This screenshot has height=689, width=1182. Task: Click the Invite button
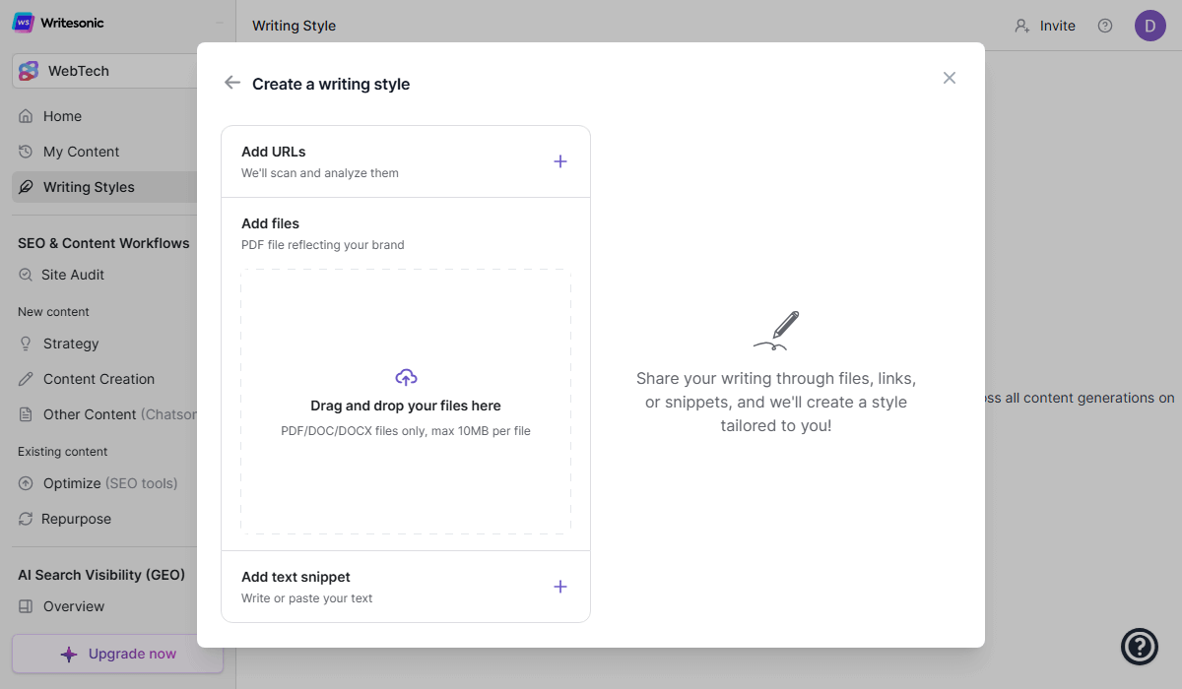1045,26
